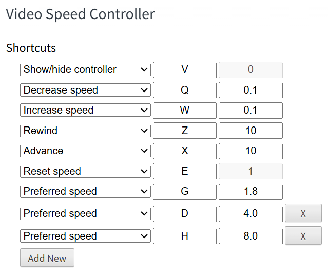Expand the Rewind action dropdown
328x273 pixels.
pyautogui.click(x=85, y=131)
